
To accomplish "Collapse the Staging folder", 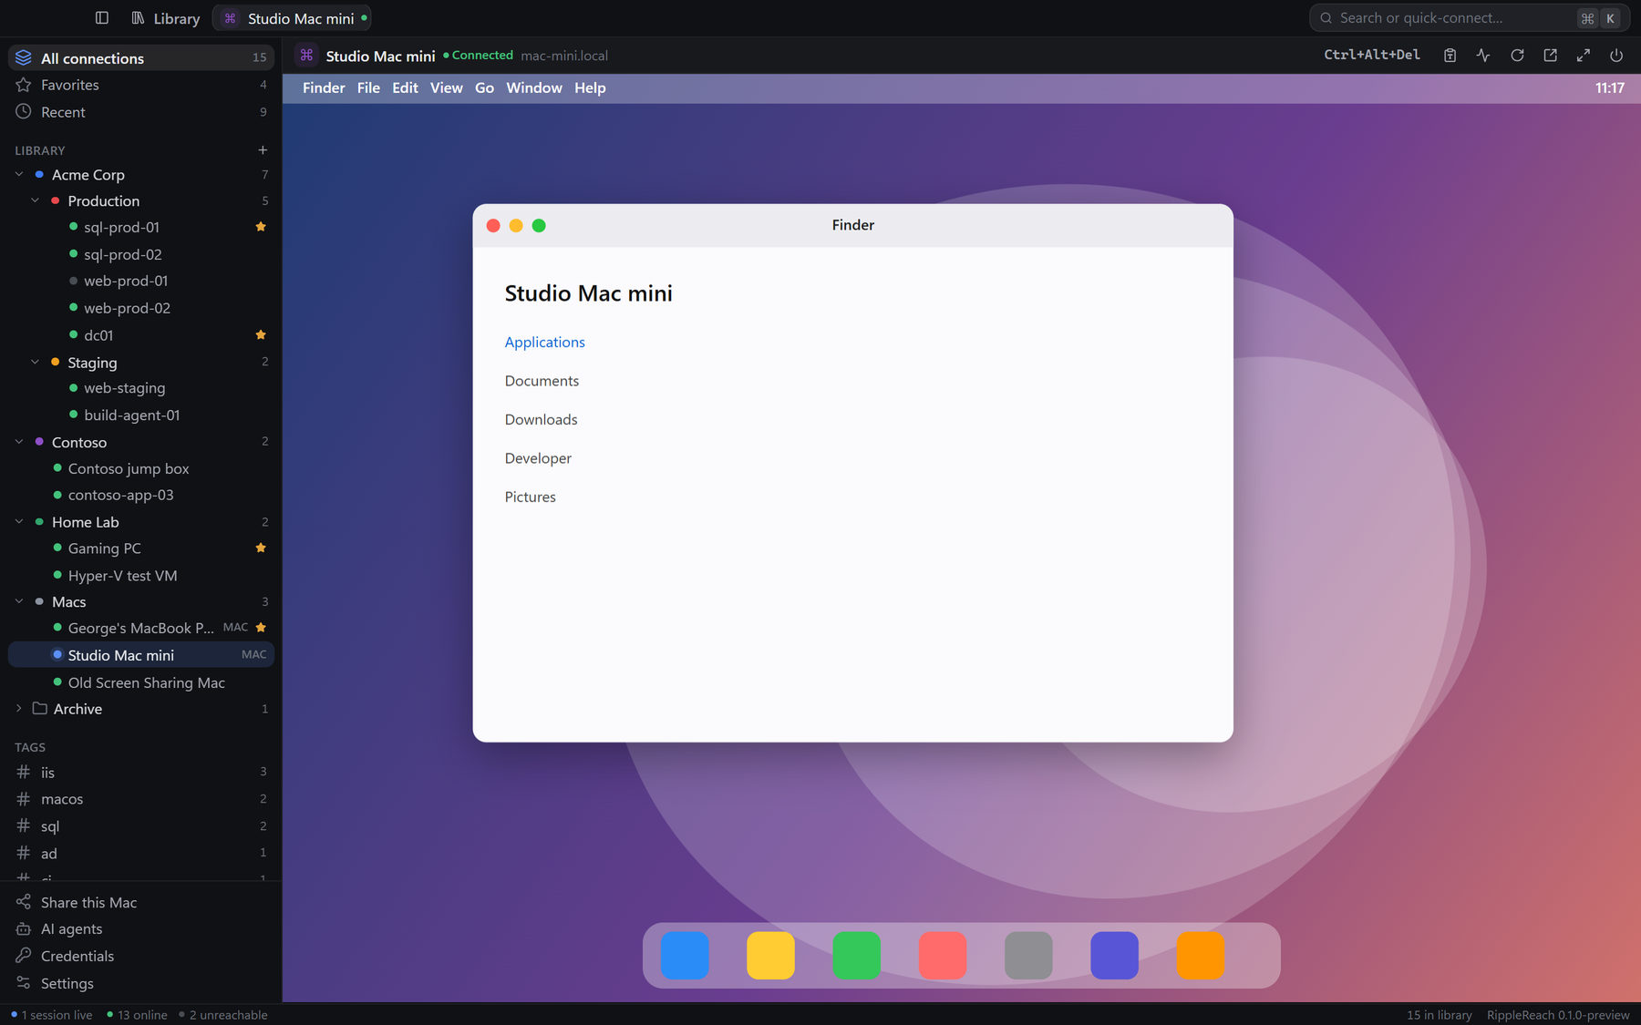I will coord(36,362).
